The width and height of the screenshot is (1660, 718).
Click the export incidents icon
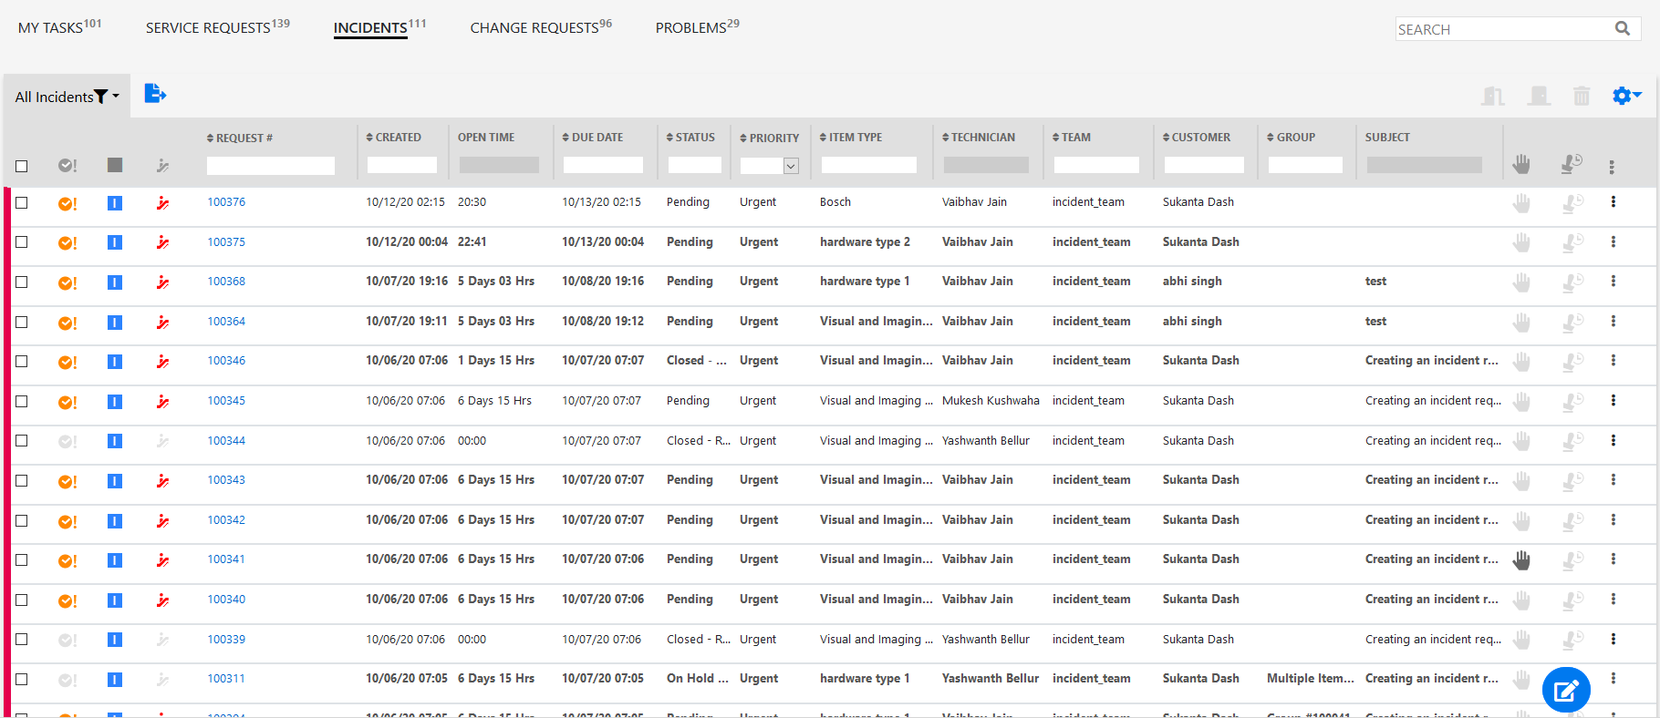click(155, 94)
